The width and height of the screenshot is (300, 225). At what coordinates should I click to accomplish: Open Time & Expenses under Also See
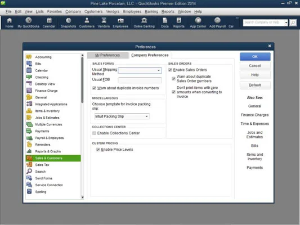254,124
